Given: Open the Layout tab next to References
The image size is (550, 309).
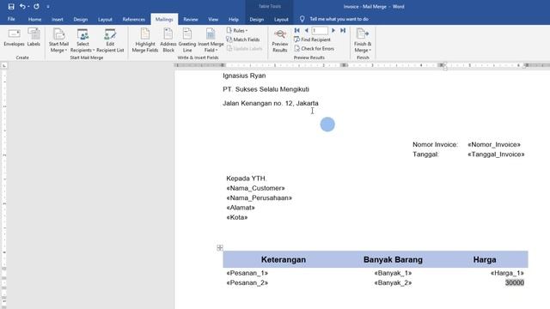Looking at the screenshot, I should pyautogui.click(x=105, y=19).
